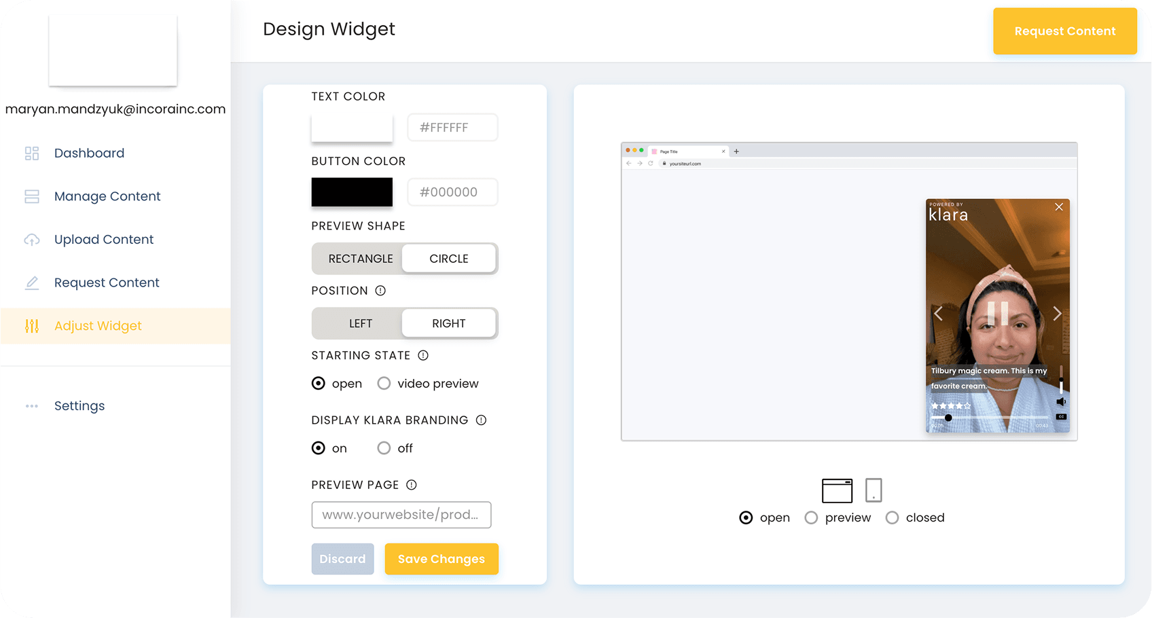Screen dimensions: 1152x618
Task: Select the closed preview state radio
Action: pyautogui.click(x=893, y=517)
